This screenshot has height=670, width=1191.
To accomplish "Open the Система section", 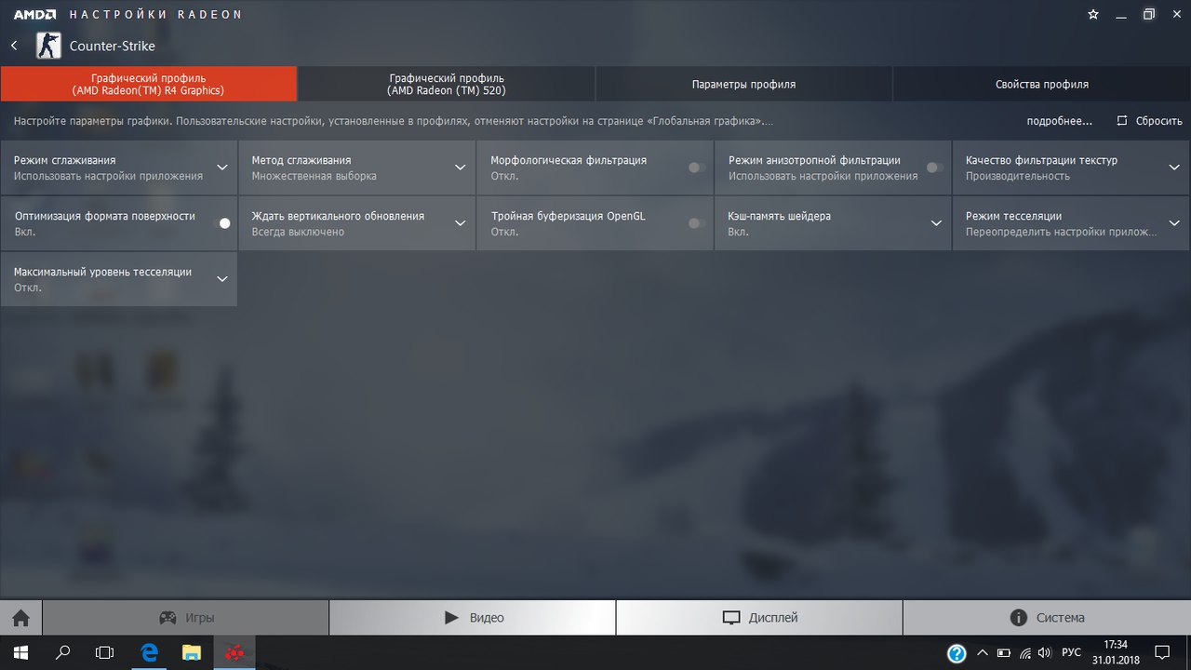I will [x=1047, y=618].
